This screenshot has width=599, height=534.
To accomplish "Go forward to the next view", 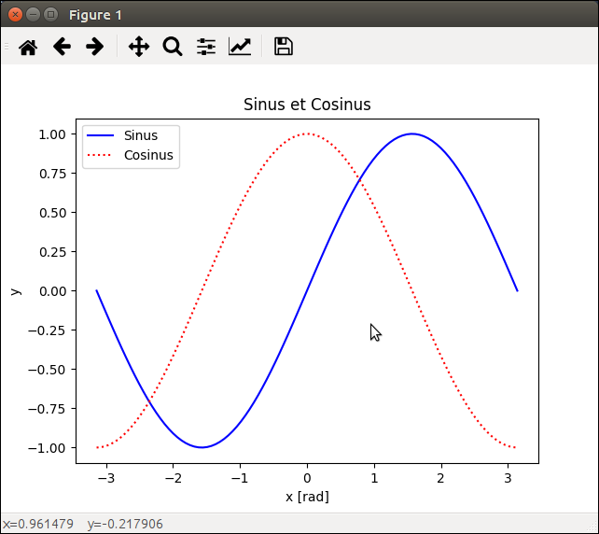I will point(94,47).
